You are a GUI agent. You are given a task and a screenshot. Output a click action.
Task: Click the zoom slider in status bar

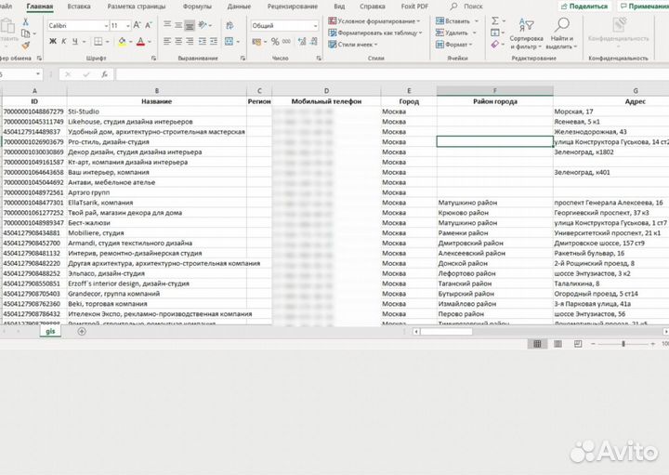pyautogui.click(x=623, y=343)
